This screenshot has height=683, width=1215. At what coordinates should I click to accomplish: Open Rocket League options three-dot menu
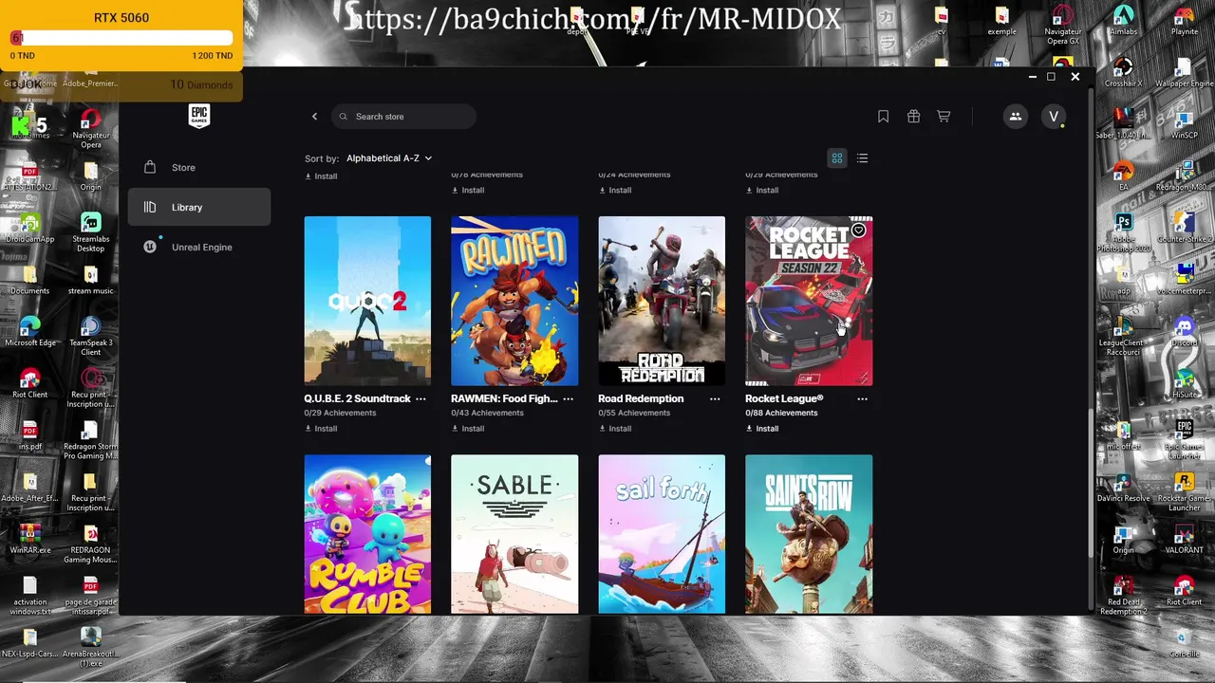[862, 399]
